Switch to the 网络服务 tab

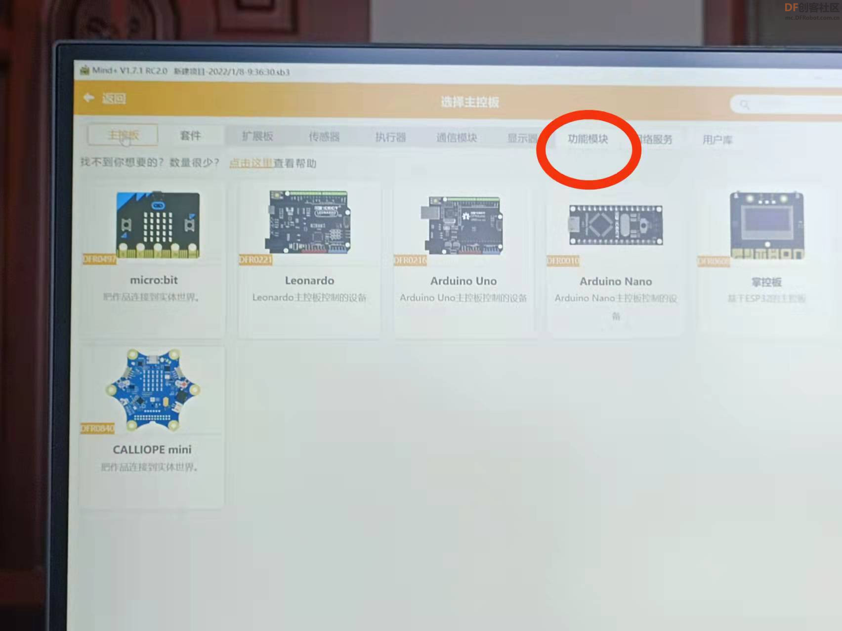click(653, 139)
